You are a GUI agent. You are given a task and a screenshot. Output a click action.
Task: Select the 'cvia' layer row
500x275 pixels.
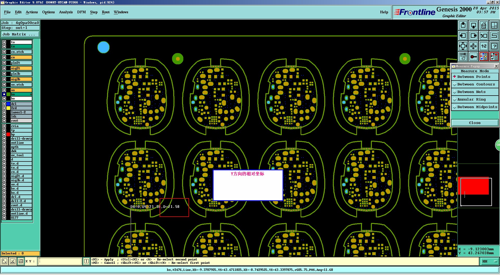tap(21, 126)
